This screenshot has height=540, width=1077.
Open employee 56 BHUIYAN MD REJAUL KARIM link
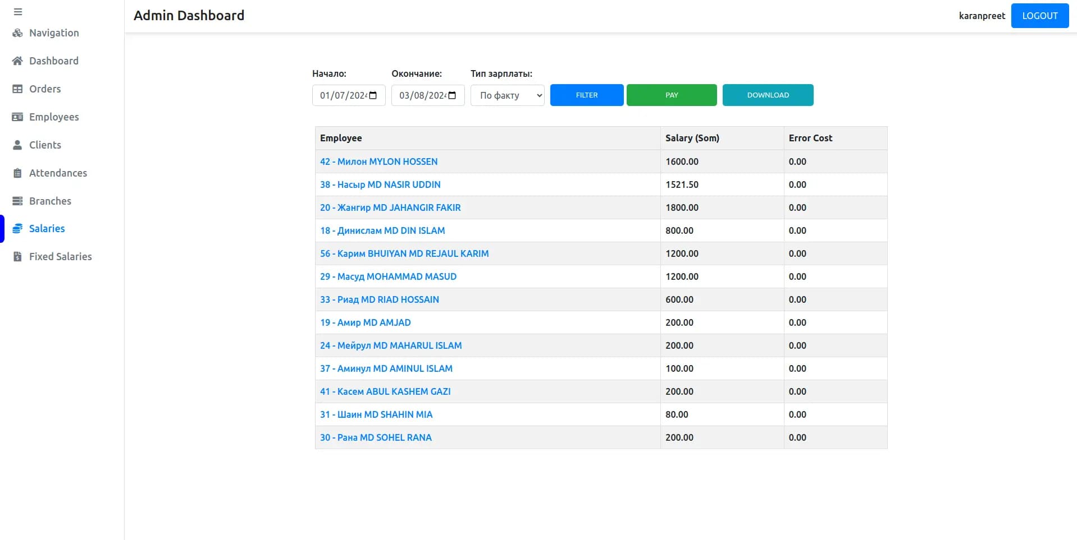click(x=404, y=253)
